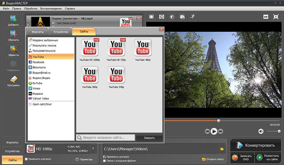
Task: Select Vimeo in the sites list
Action: point(36,88)
